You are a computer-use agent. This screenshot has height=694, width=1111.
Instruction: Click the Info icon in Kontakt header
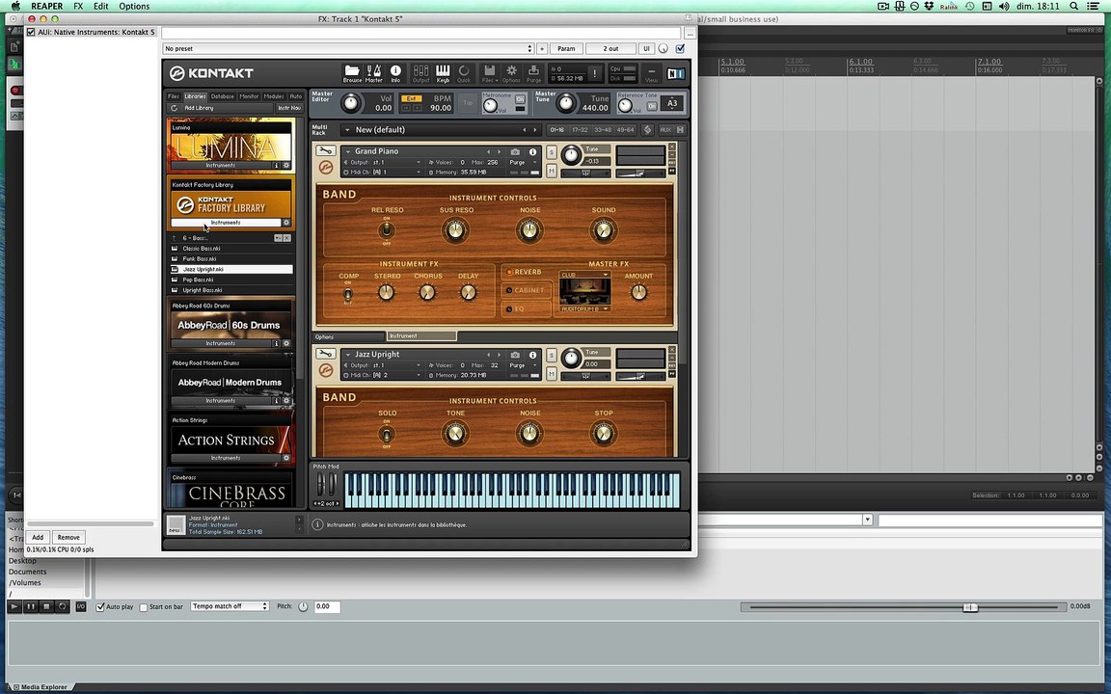pyautogui.click(x=395, y=73)
